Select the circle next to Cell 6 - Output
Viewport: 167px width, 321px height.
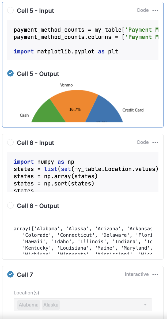click(x=10, y=205)
